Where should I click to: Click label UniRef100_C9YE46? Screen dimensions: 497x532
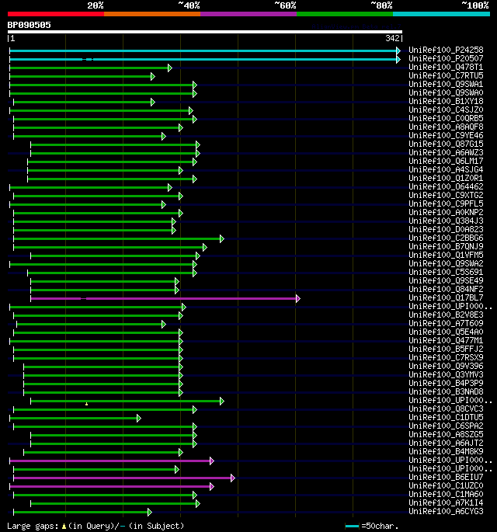[446, 135]
